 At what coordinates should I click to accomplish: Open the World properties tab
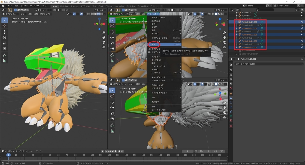(x=231, y=88)
